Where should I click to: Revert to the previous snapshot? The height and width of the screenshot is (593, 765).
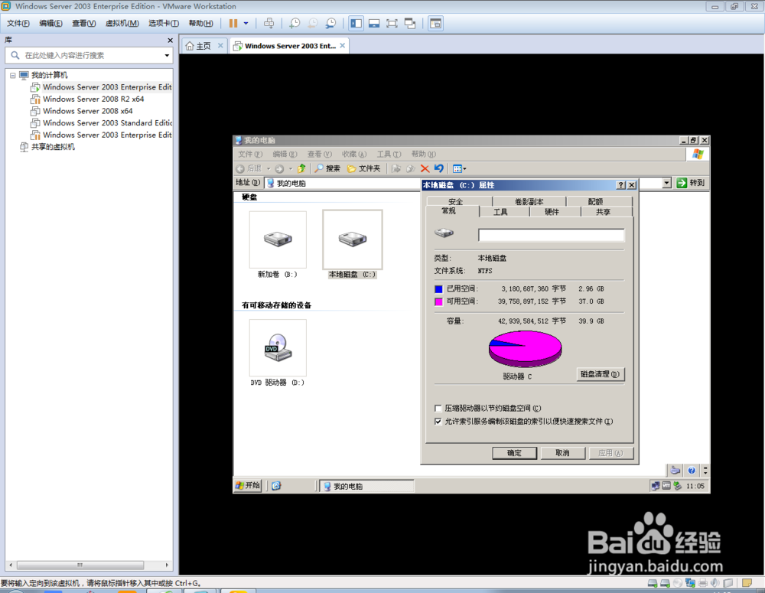pos(313,24)
